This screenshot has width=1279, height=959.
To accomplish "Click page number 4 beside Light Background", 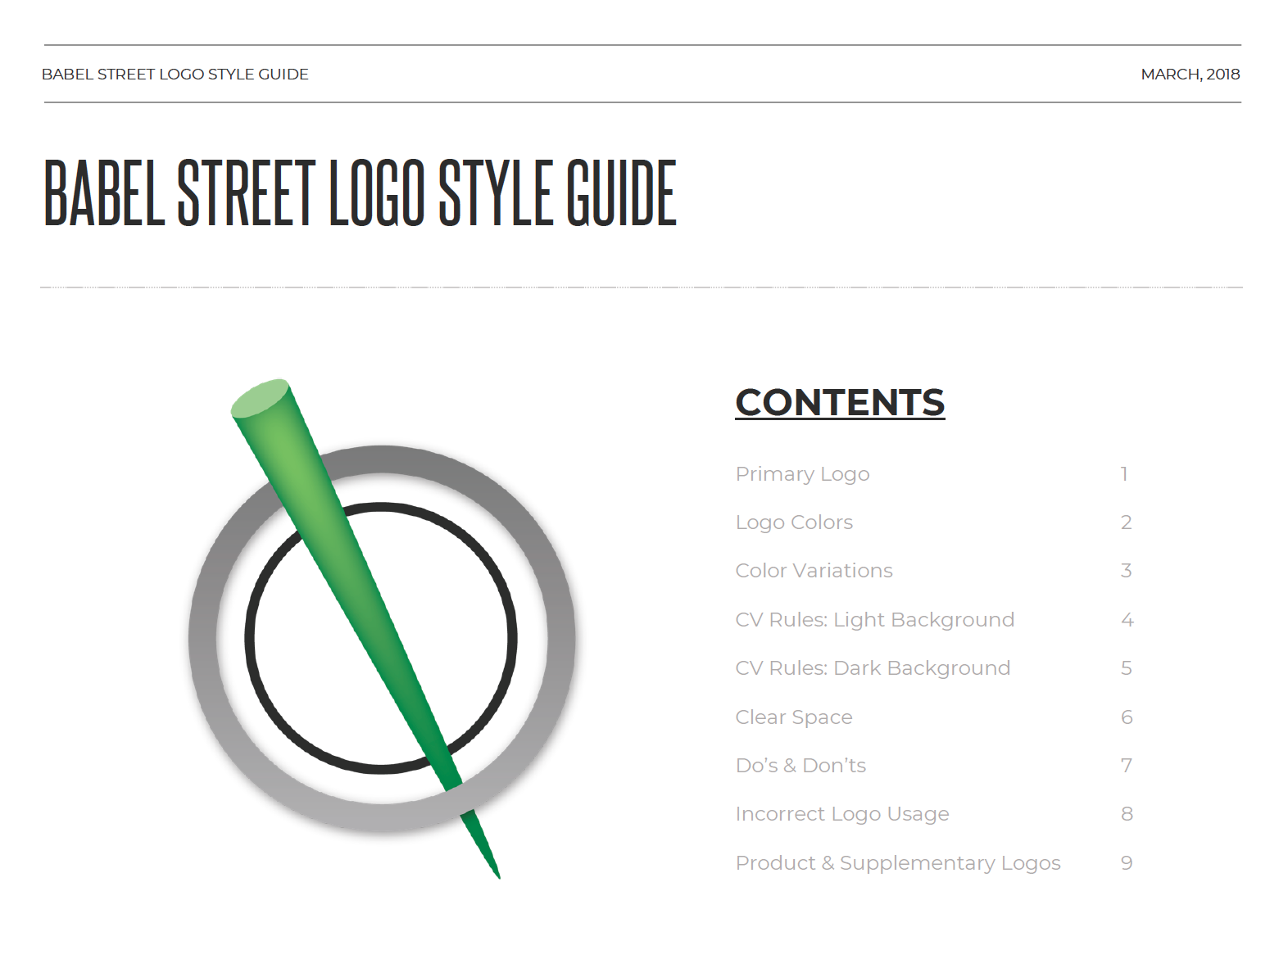I will [1127, 620].
